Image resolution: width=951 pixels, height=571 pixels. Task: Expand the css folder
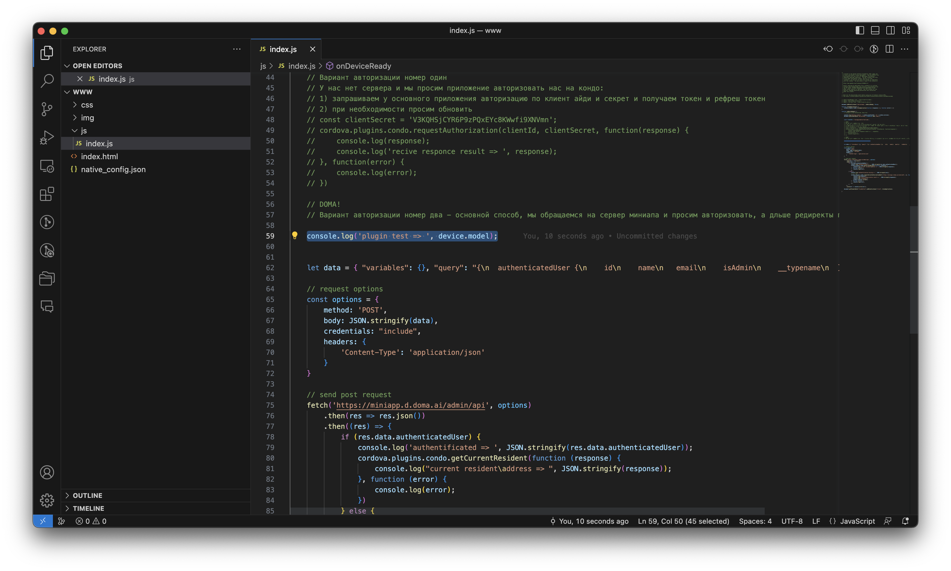coord(87,105)
